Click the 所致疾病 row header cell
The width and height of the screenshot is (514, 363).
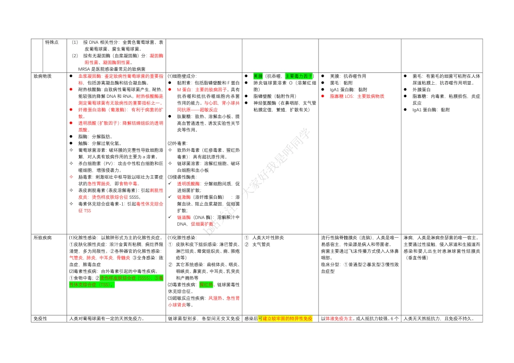pyautogui.click(x=43, y=237)
